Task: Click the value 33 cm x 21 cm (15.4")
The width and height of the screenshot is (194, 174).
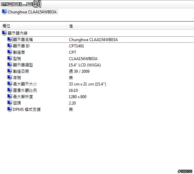Action: pos(87,84)
